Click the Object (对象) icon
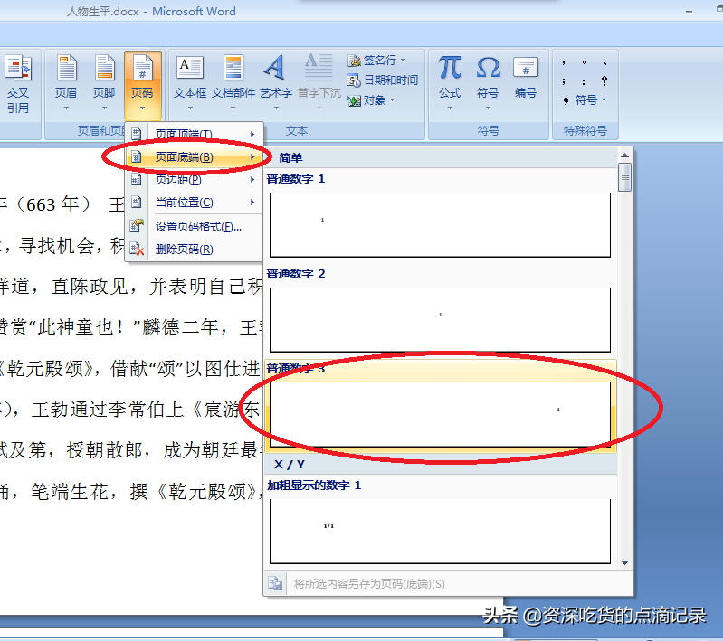This screenshot has height=641, width=723. coord(354,100)
